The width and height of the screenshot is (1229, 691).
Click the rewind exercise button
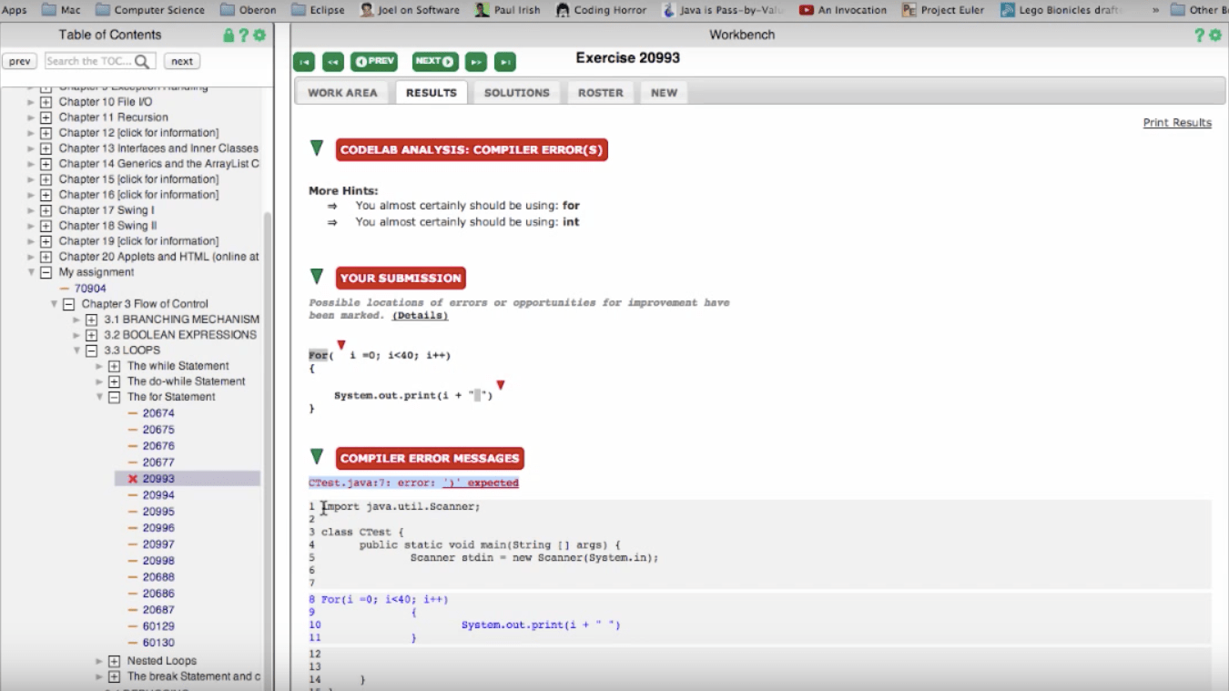pos(333,62)
